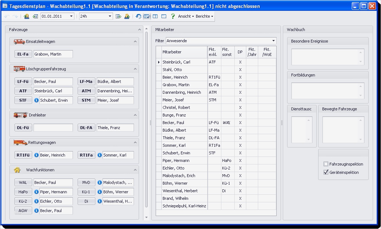Click the reload icon in the toolbar
The image size is (381, 229).
(139, 16)
